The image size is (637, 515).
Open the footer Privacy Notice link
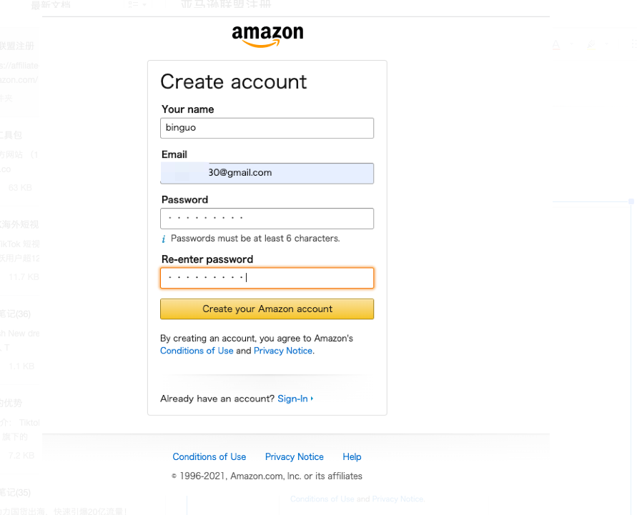click(294, 457)
